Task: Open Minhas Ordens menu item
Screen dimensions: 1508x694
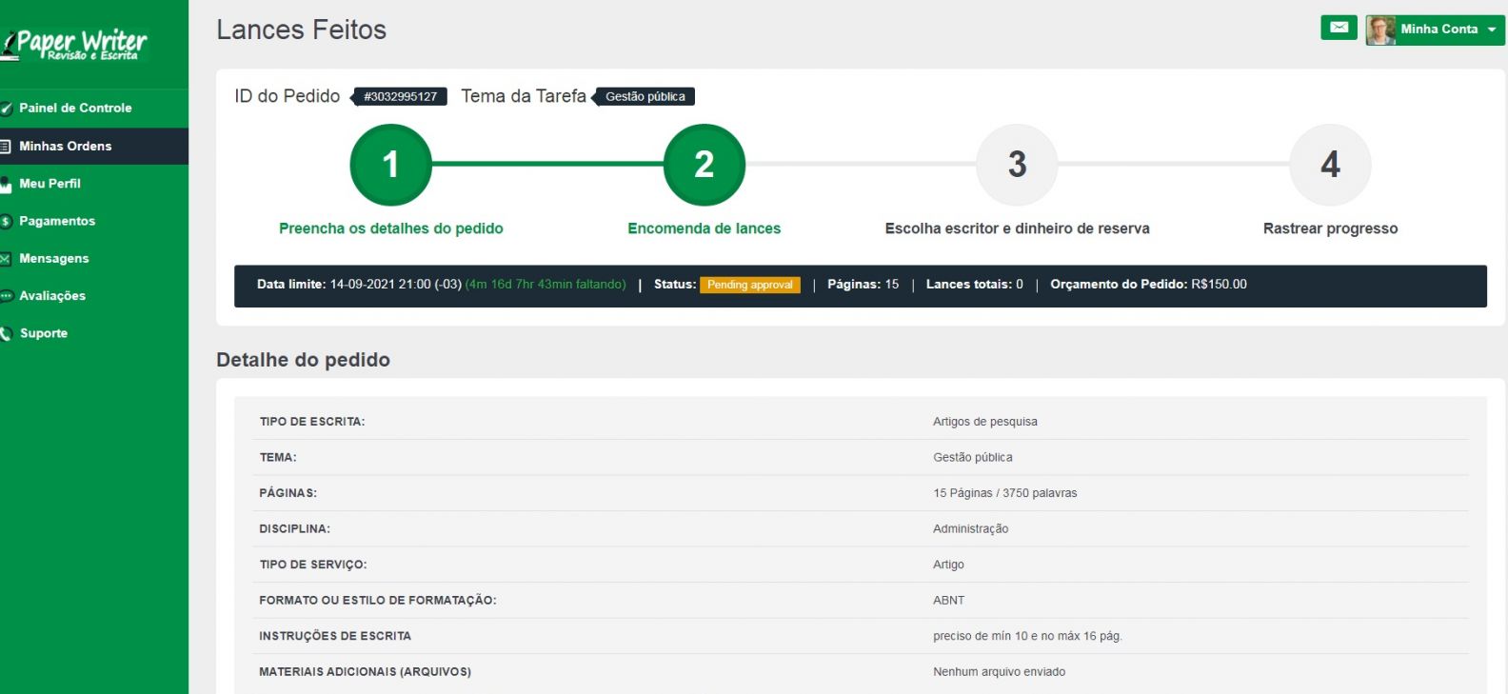Action: point(65,146)
